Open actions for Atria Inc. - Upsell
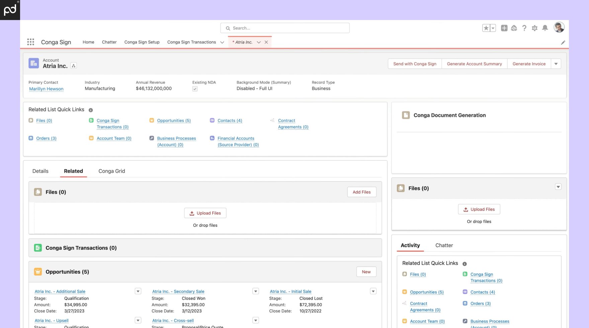 click(x=138, y=320)
